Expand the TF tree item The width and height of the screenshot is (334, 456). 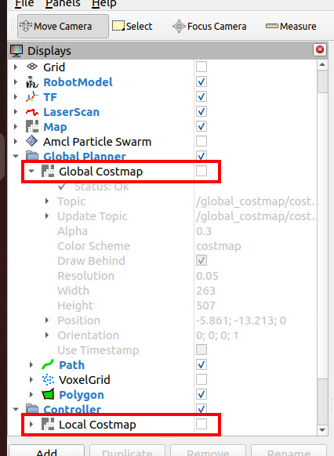[x=16, y=96]
